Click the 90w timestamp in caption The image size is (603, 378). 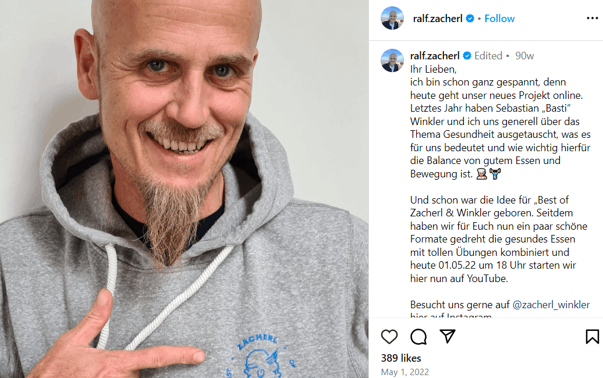click(x=524, y=56)
